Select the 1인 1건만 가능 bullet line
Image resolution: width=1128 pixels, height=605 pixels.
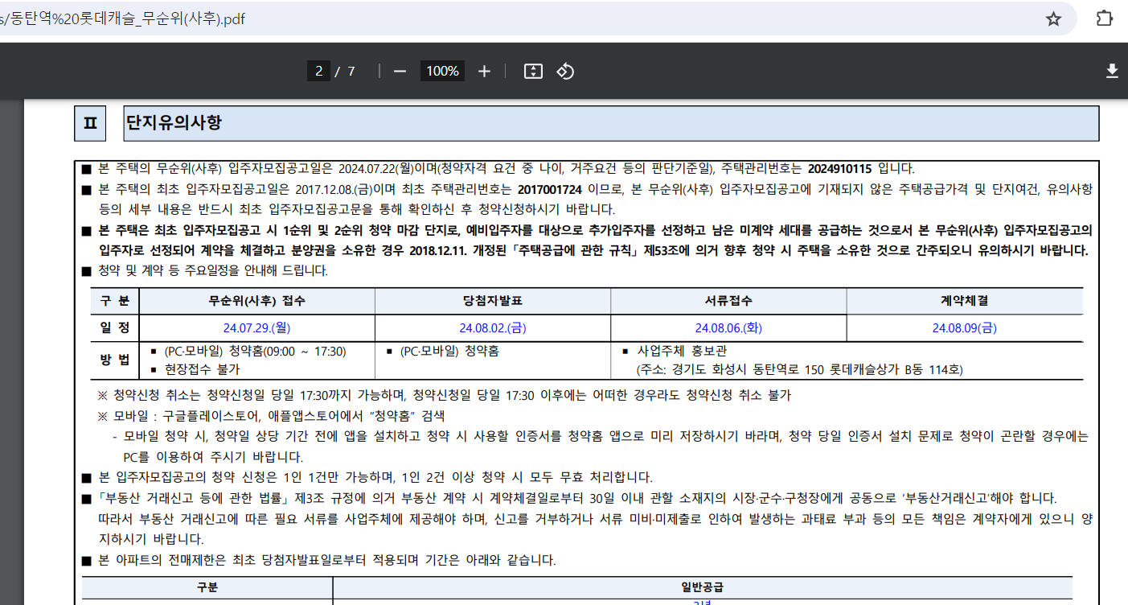(375, 477)
